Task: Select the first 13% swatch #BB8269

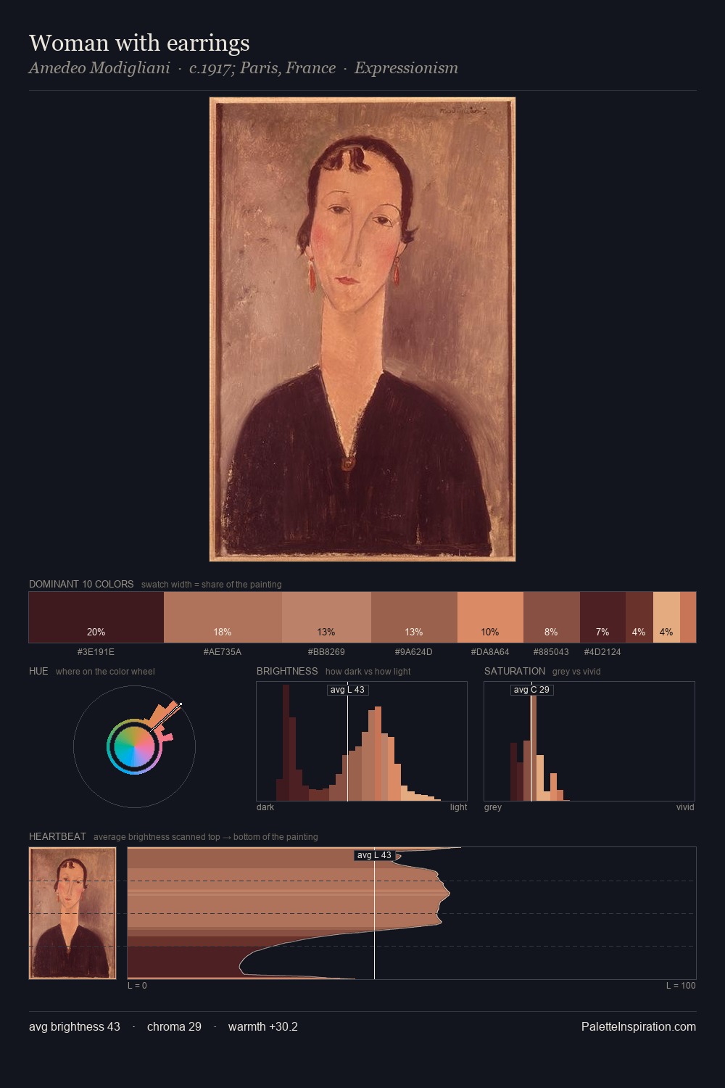Action: (x=326, y=617)
